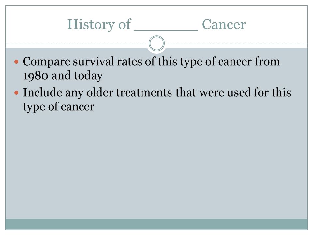Select the word Compare in first bullet
This screenshot has height=235, width=313.
tap(47, 62)
